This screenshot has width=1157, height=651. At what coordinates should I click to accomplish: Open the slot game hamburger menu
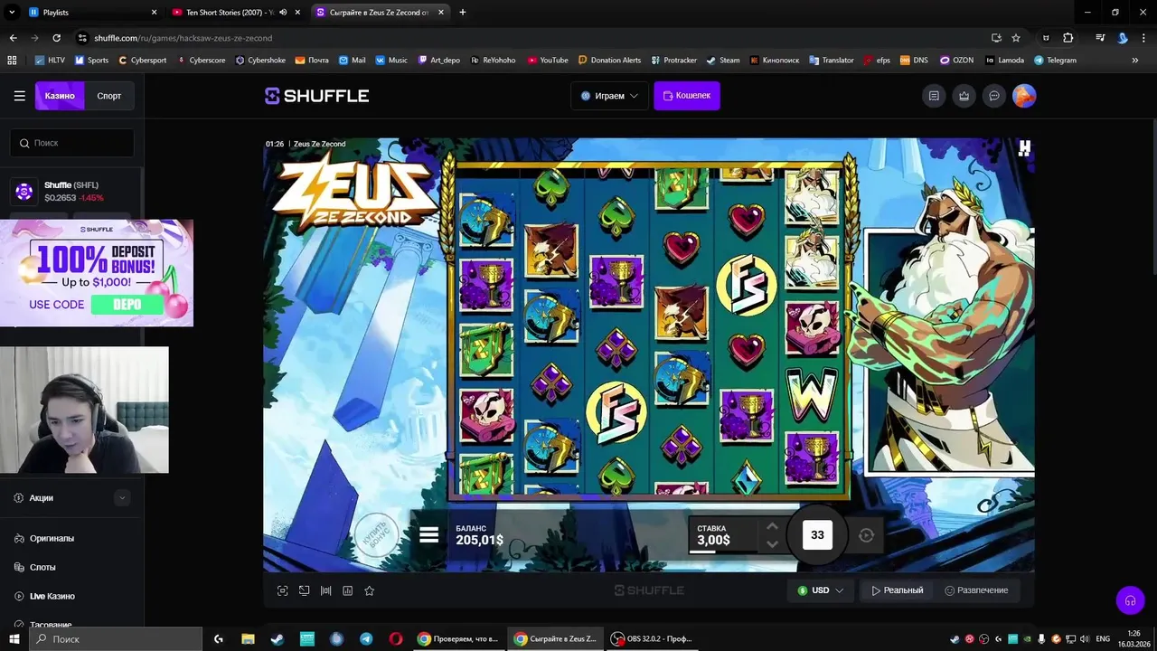coord(429,535)
